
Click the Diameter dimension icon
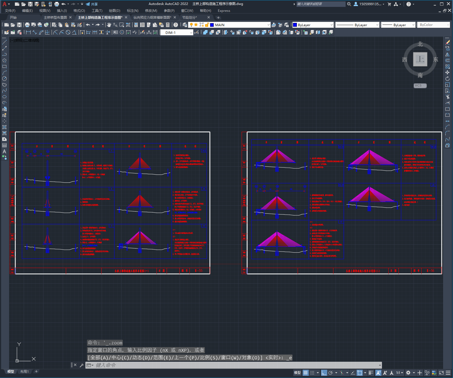click(68, 32)
